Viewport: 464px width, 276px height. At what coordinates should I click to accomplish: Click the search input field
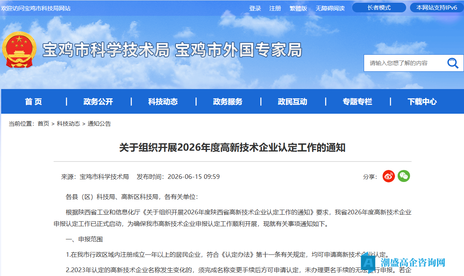pyautogui.click(x=404, y=63)
